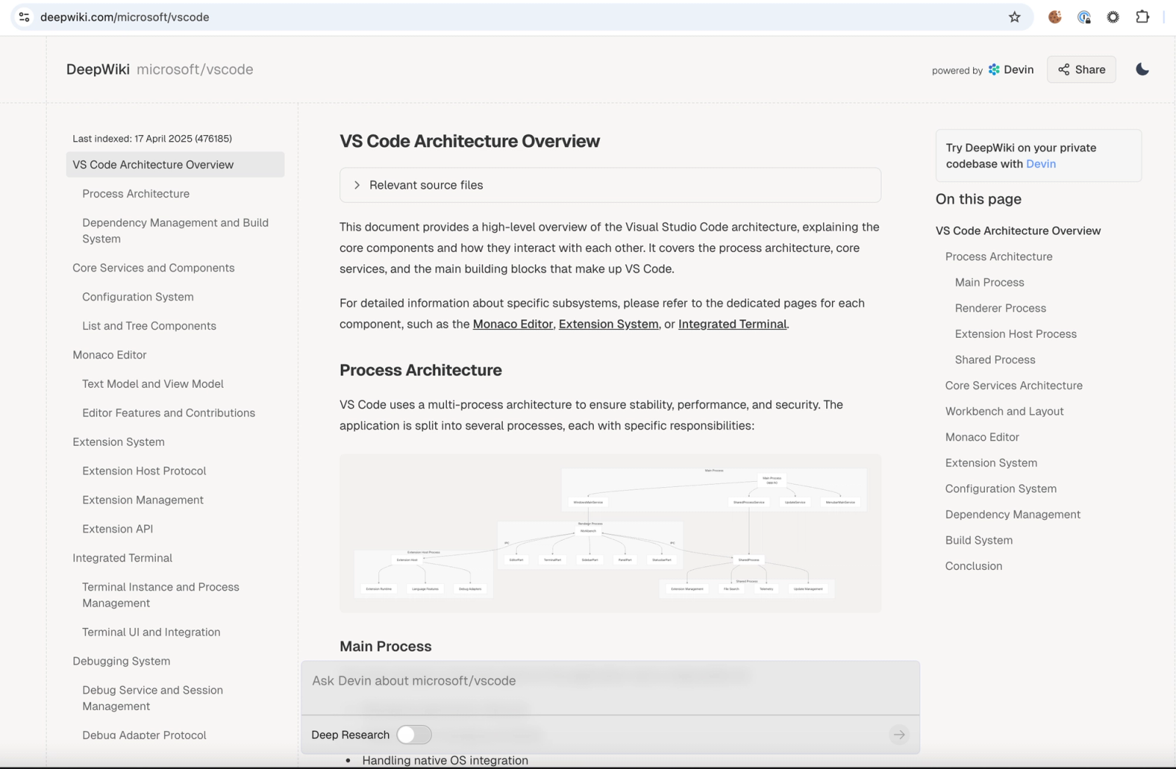Open Debug Service and Session Management page
This screenshot has width=1176, height=769.
coord(153,698)
